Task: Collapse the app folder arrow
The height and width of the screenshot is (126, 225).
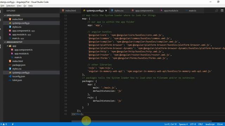Action: [x=7, y=46]
